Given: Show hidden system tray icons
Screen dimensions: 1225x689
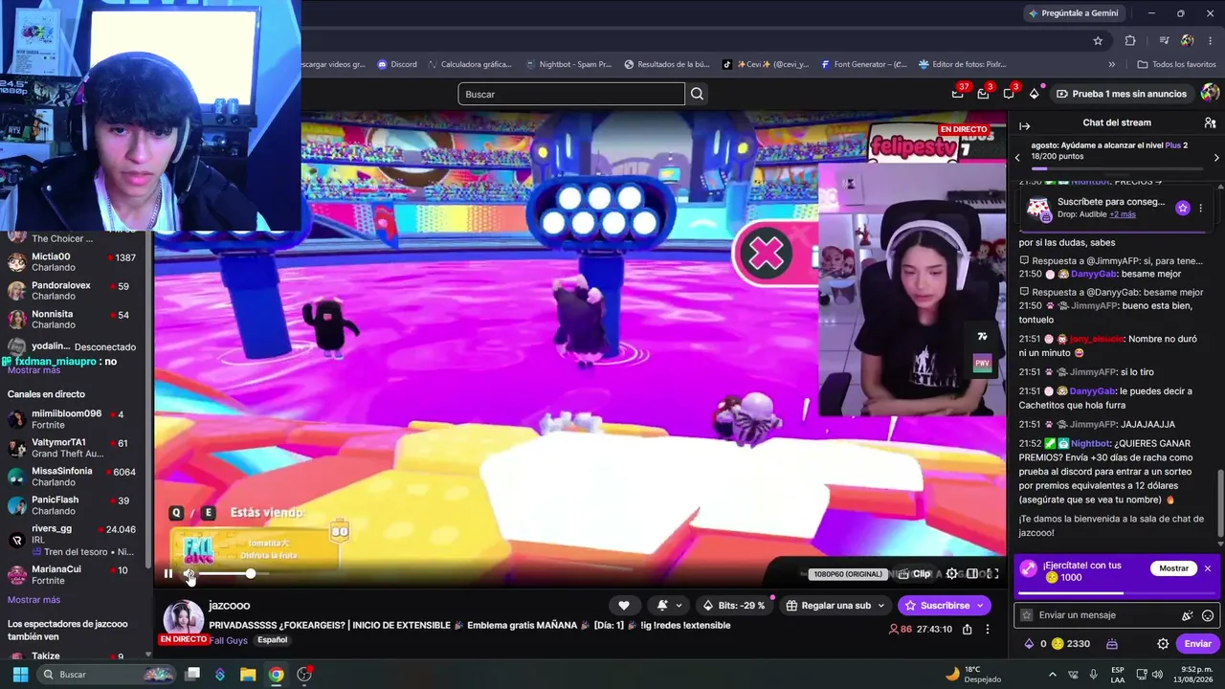Looking at the screenshot, I should click(1053, 675).
